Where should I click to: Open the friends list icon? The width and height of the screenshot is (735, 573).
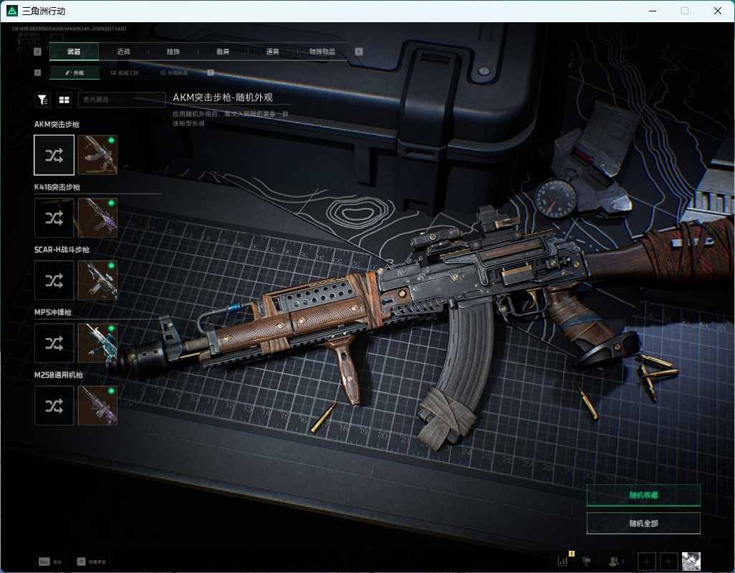coord(615,561)
